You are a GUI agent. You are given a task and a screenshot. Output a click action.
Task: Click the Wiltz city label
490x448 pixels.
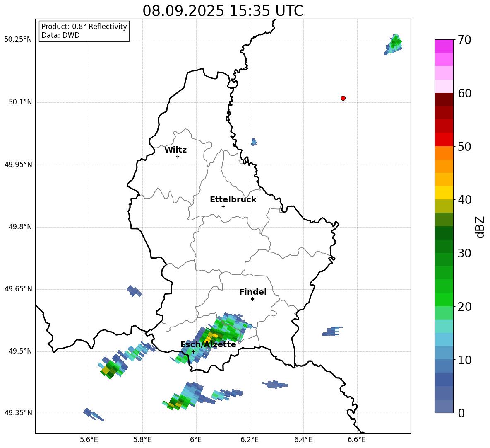pos(175,150)
